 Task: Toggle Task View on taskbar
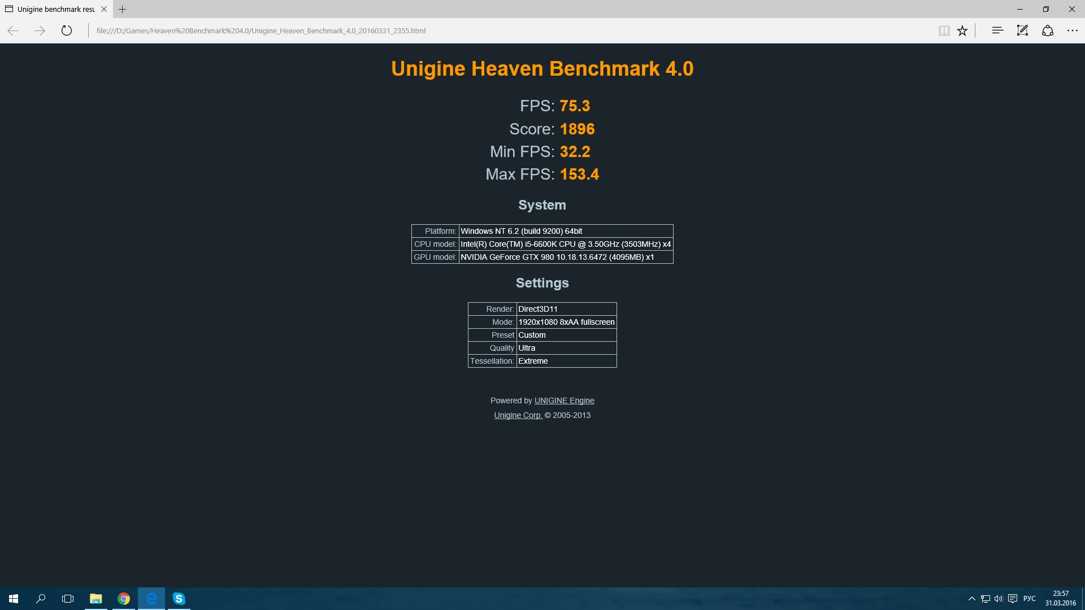[68, 599]
